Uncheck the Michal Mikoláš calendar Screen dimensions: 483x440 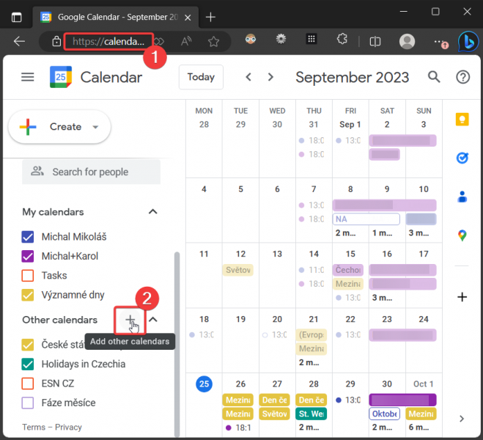29,237
